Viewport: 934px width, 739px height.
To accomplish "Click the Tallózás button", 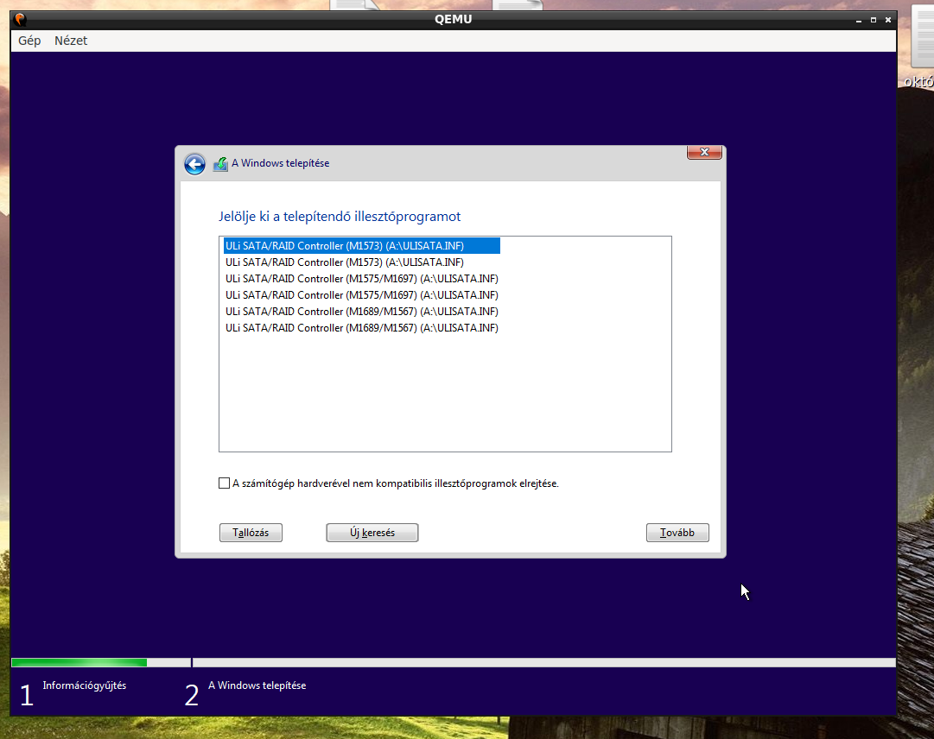I will point(251,533).
